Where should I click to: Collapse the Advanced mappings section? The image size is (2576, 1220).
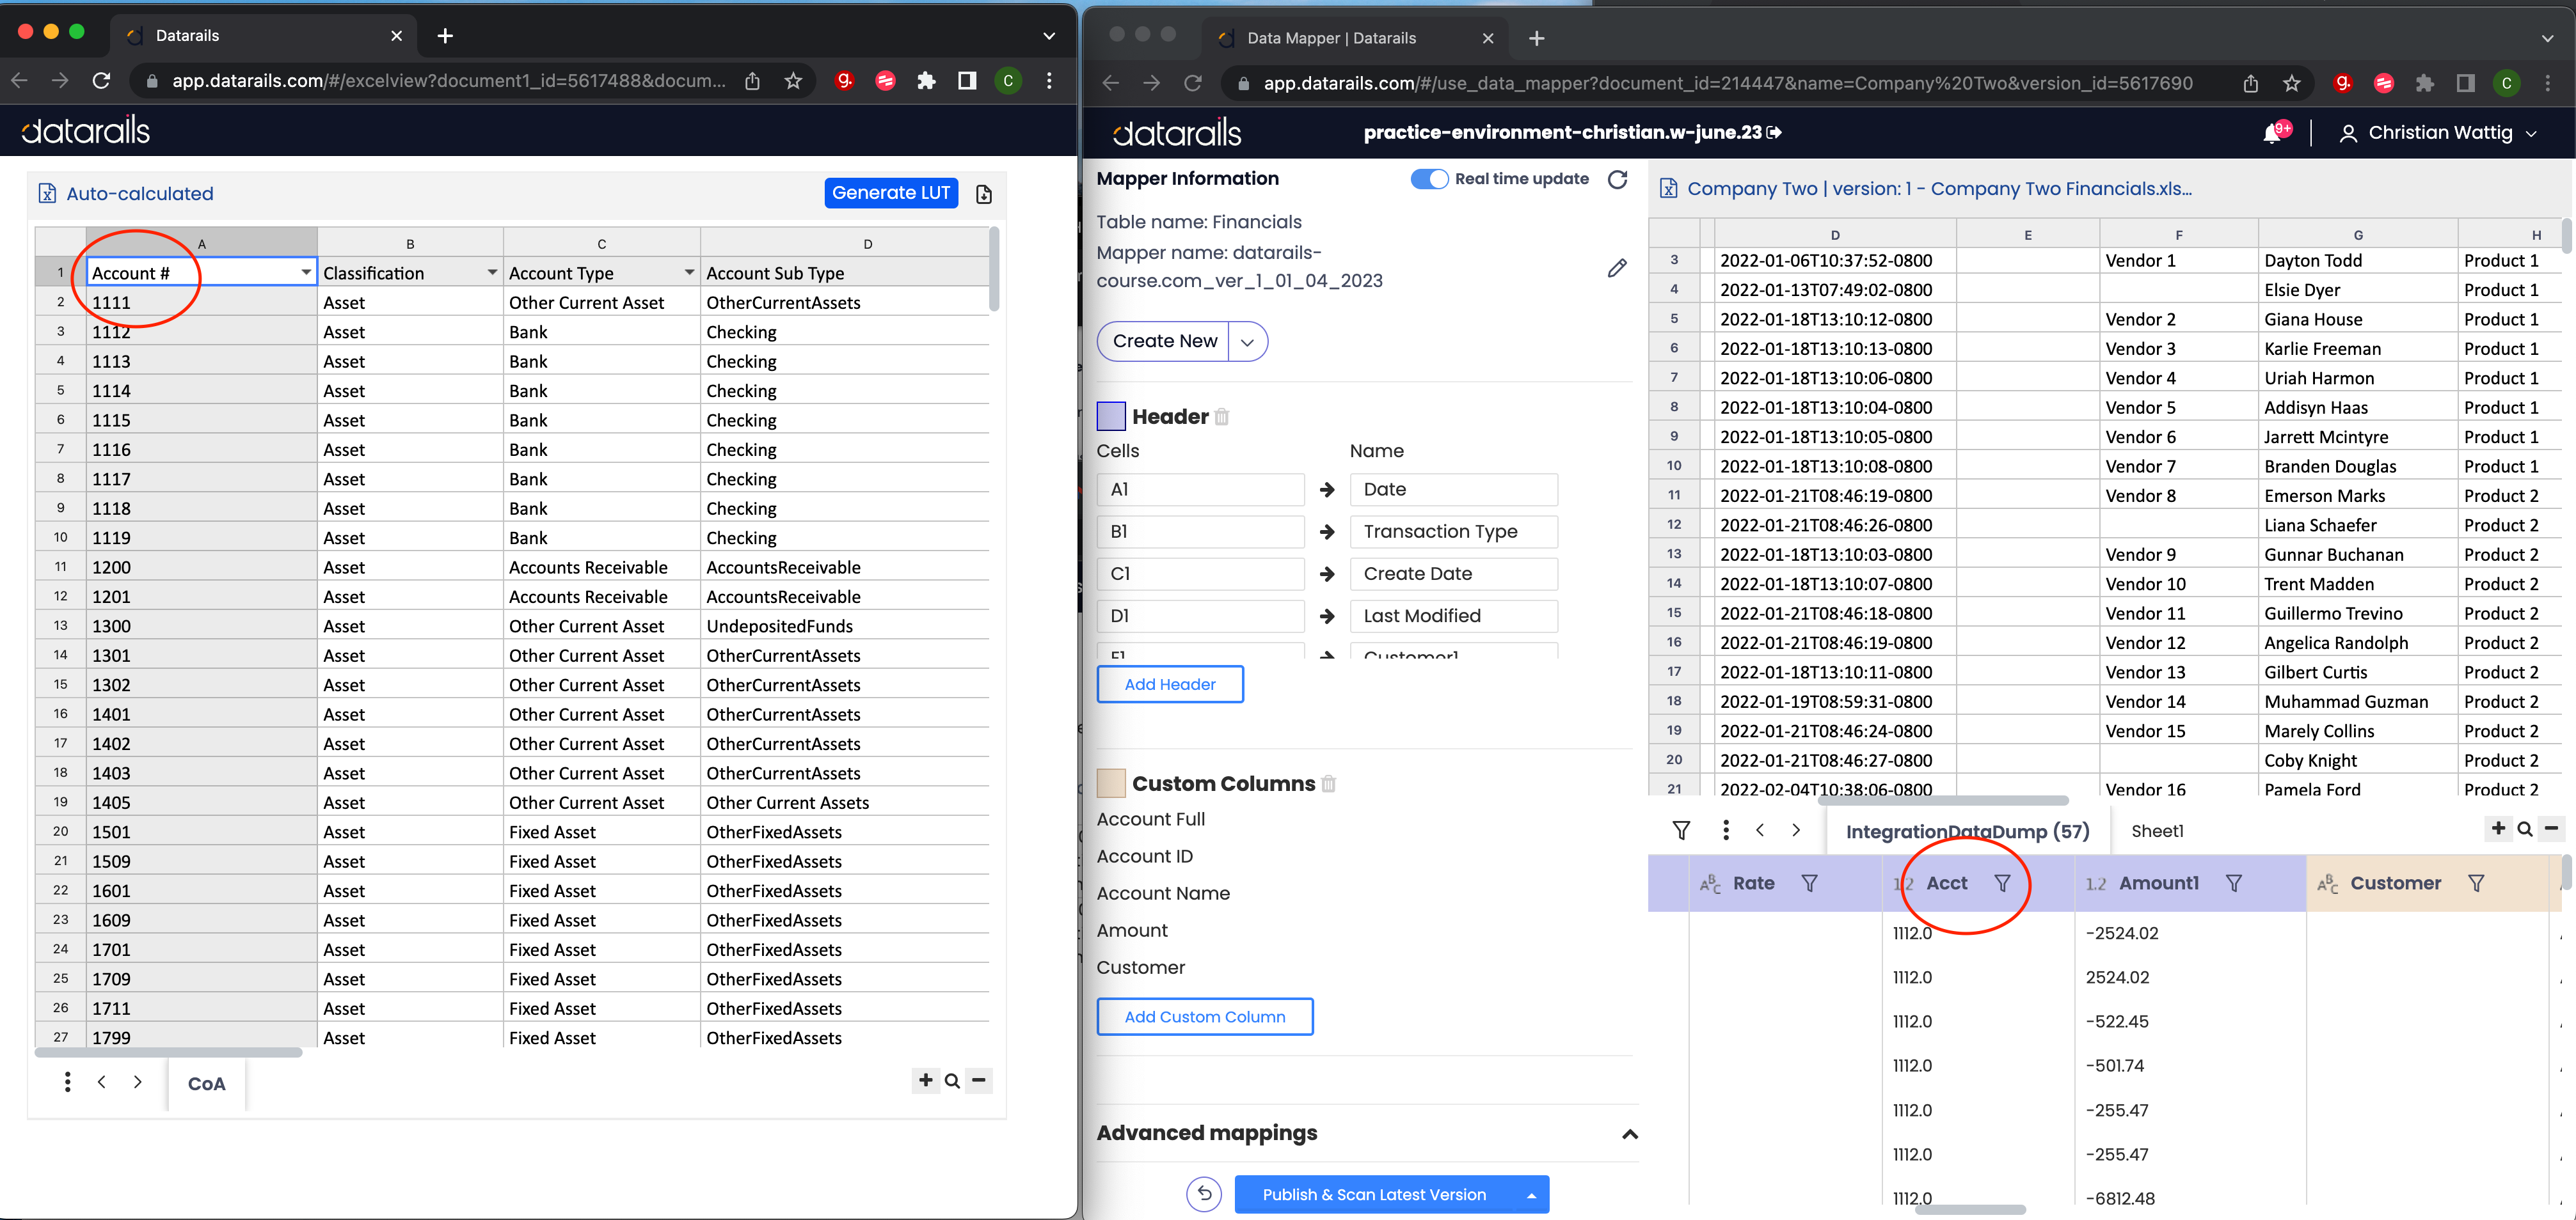click(1629, 1134)
